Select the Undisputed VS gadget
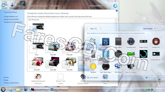 [156, 55]
